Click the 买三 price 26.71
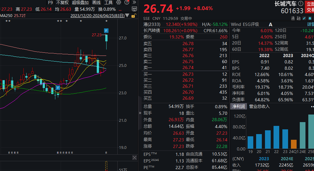The height and width of the screenshot is (171, 314). click(x=188, y=86)
